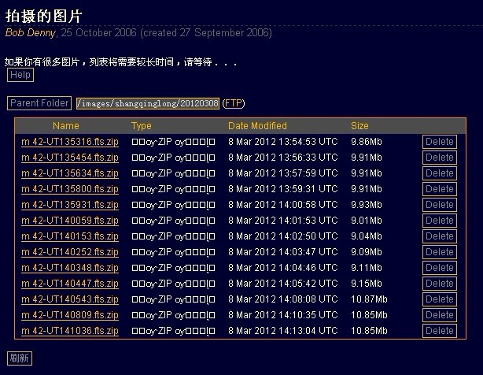Open file m 42-UT141036.fts.zip

[x=69, y=331]
